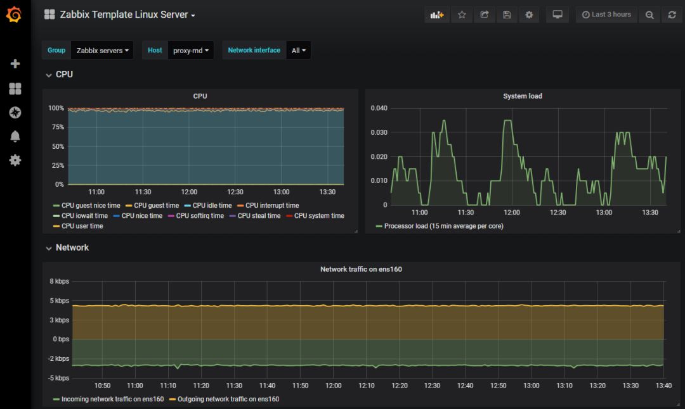Open the Network traffic on ens160 panel menu
This screenshot has height=409, width=685.
[361, 269]
